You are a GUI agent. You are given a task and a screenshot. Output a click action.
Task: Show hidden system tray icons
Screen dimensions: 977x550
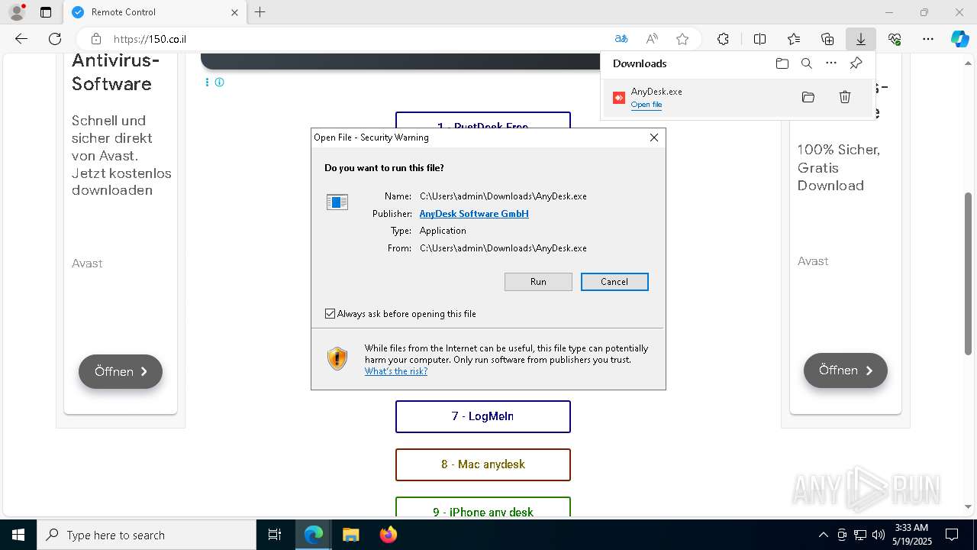[823, 535]
